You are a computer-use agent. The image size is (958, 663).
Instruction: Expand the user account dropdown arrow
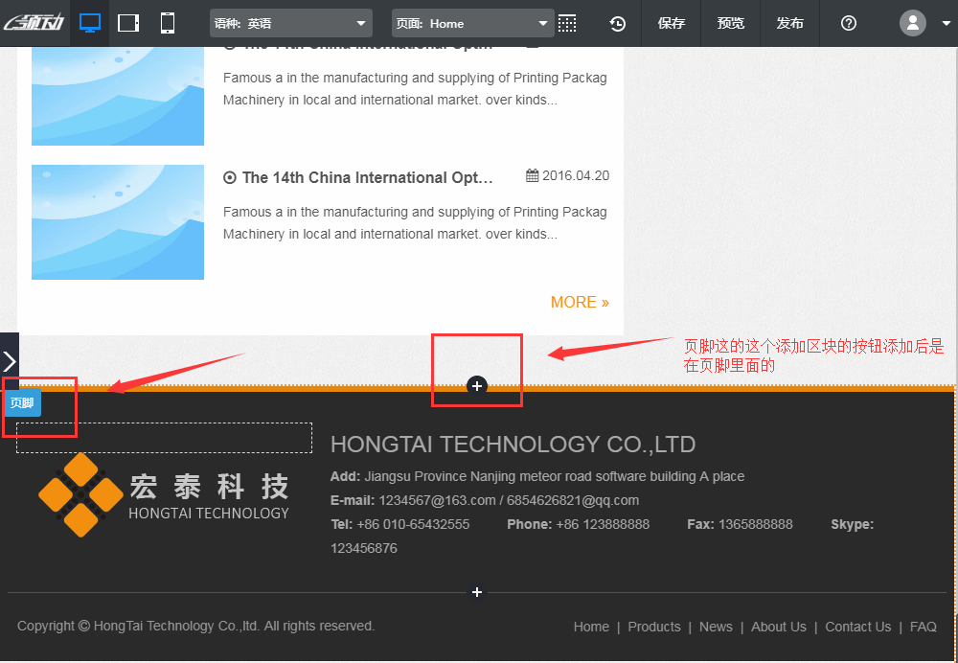(946, 23)
